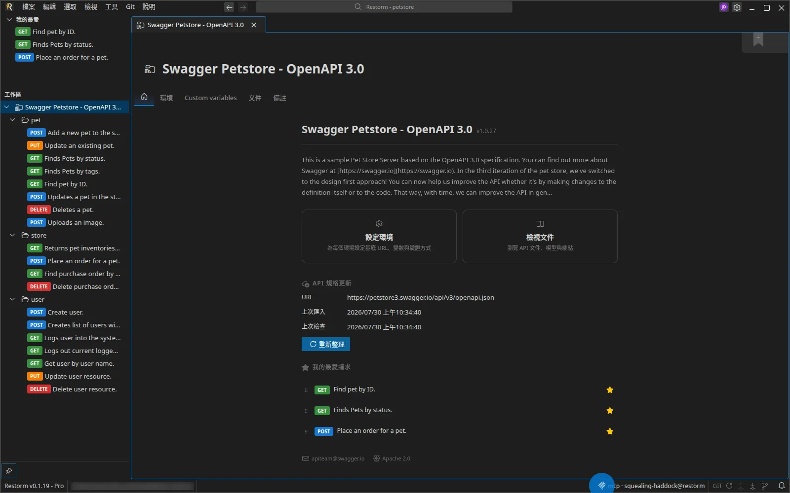
Task: Open the 設定環境 card
Action: 379,236
